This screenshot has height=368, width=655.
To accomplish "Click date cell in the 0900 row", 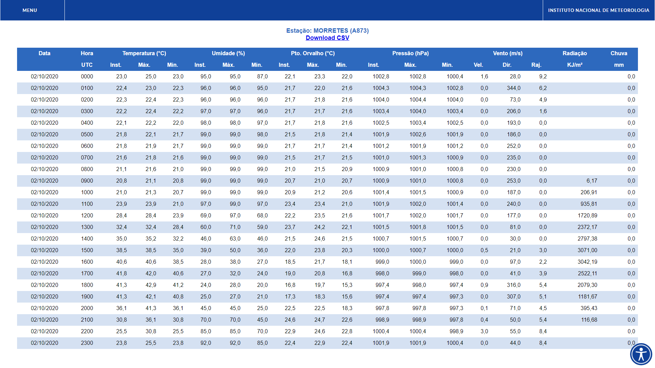I will 44,181.
